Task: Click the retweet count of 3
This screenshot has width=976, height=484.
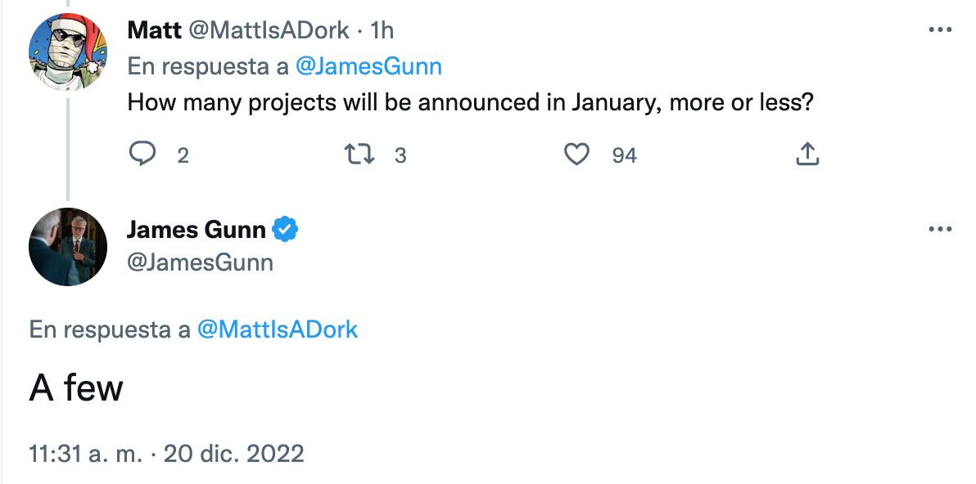Action: pyautogui.click(x=400, y=155)
